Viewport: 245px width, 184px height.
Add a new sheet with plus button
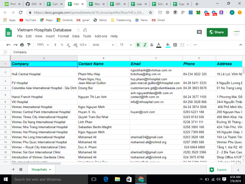click(x=13, y=170)
